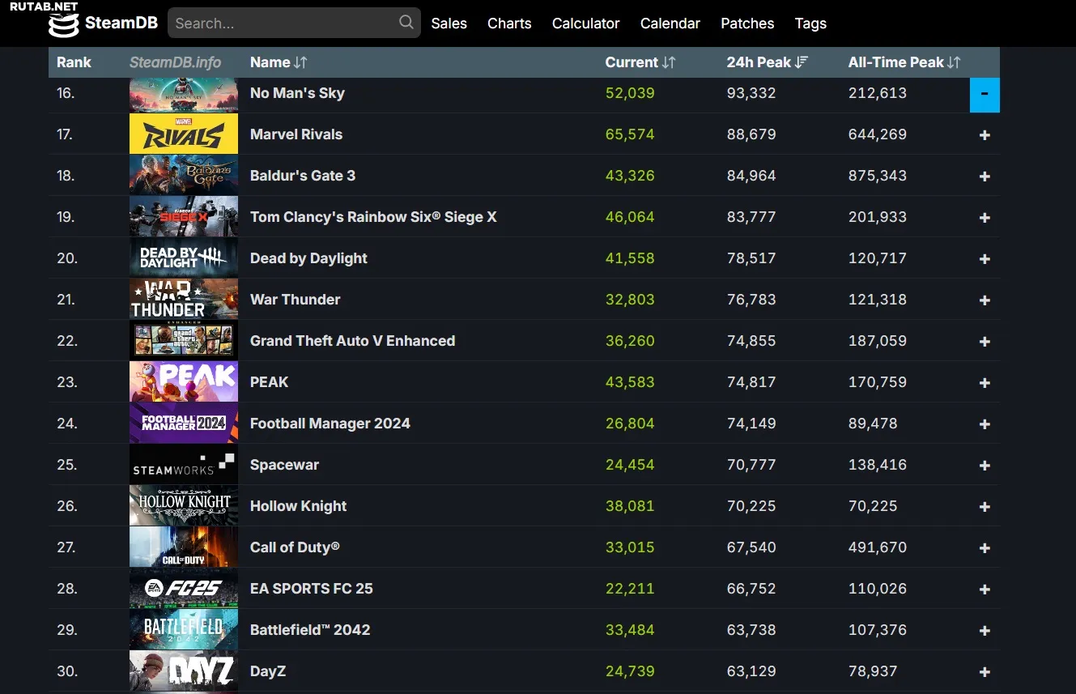Click the War Thunder thumbnail

[x=184, y=299]
